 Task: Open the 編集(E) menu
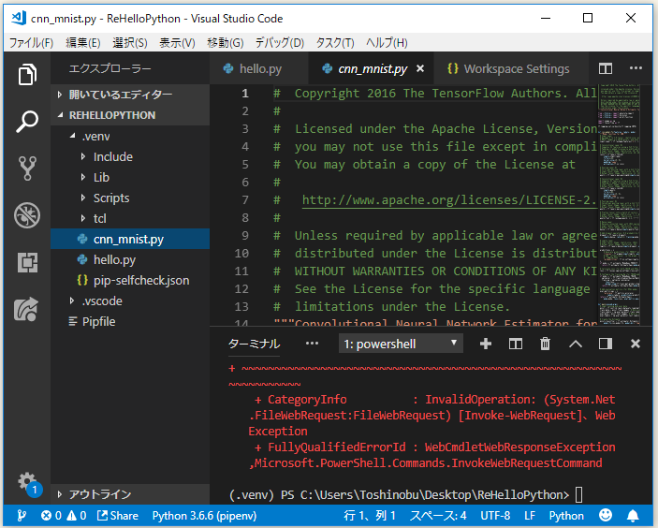83,43
